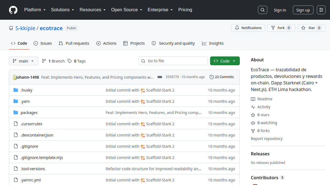Open the Actions tab
The width and height of the screenshot is (330, 185).
(106, 43)
